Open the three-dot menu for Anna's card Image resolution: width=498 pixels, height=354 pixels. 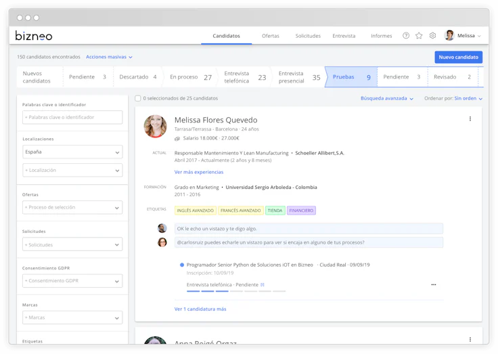click(470, 339)
